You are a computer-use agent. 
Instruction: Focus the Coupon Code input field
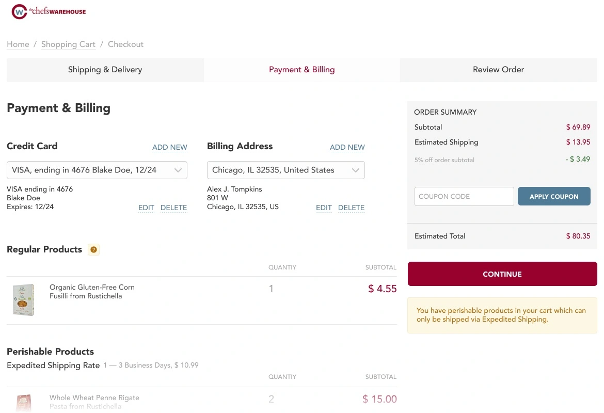(x=464, y=196)
